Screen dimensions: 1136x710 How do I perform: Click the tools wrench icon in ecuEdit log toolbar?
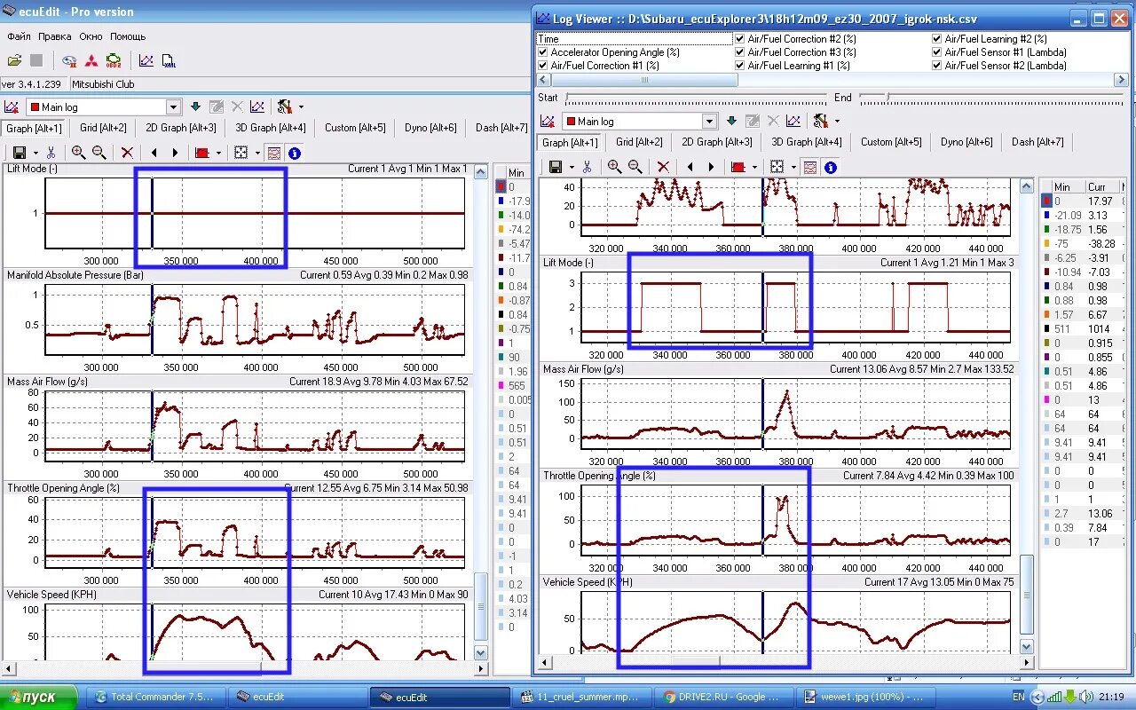[283, 106]
